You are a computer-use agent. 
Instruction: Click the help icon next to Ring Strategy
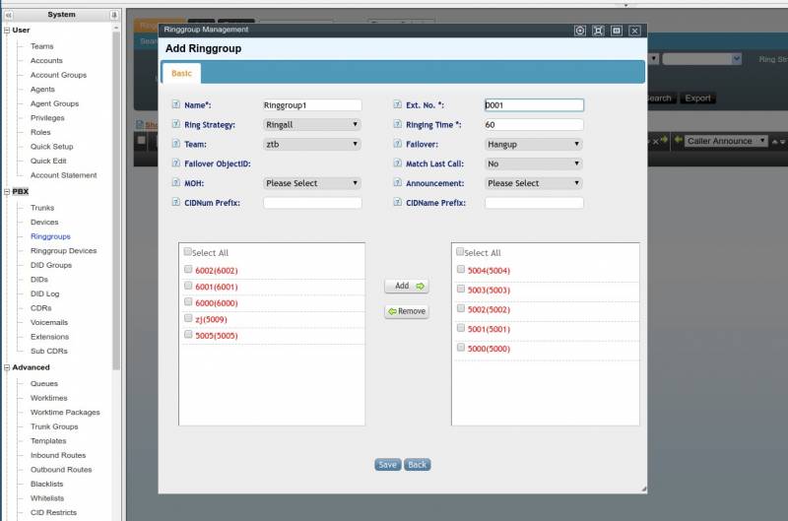coord(176,125)
